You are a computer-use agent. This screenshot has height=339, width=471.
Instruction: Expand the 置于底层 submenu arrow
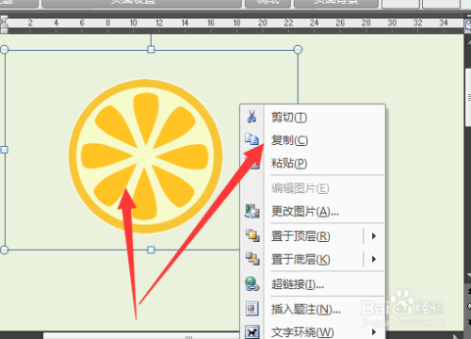[374, 259]
